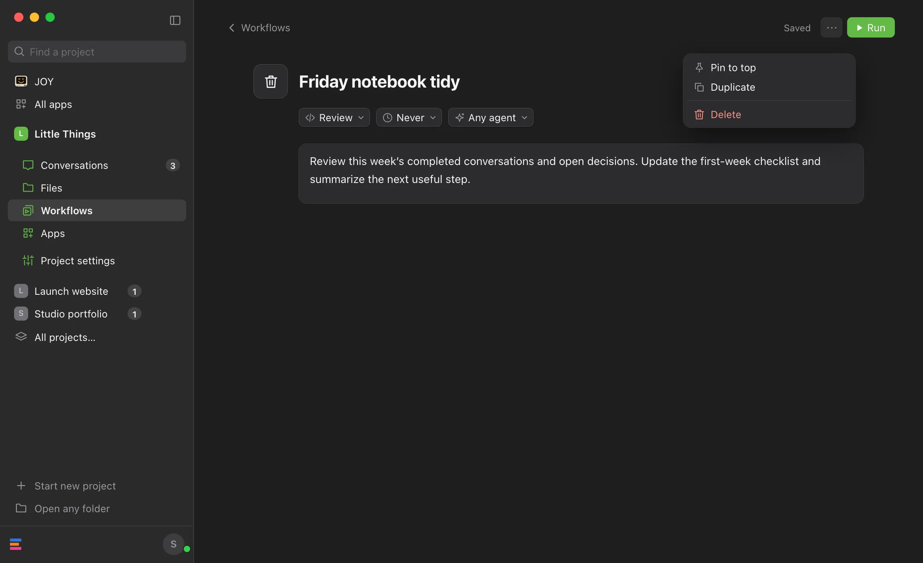Click the Friday notebook tidy title
Viewport: 923px width, 563px height.
point(379,81)
